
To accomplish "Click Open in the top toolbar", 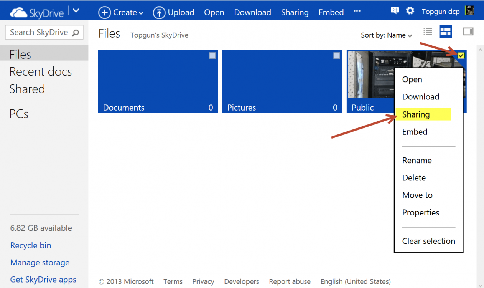I will [214, 12].
